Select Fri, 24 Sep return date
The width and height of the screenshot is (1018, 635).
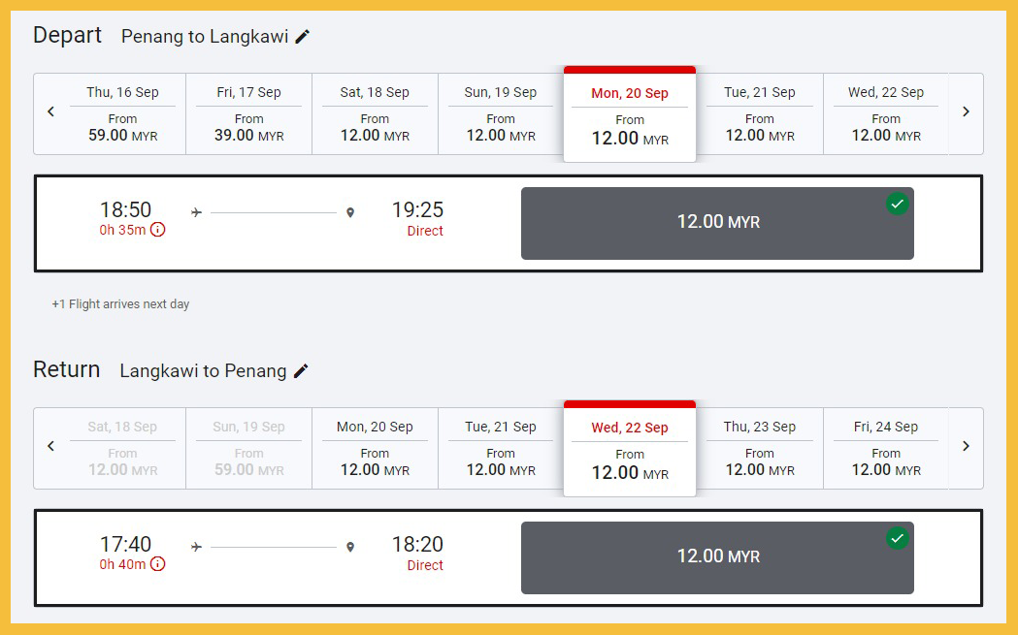tap(886, 449)
